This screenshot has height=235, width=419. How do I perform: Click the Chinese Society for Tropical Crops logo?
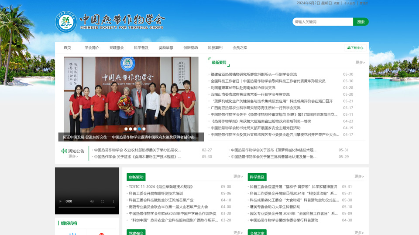(x=110, y=22)
